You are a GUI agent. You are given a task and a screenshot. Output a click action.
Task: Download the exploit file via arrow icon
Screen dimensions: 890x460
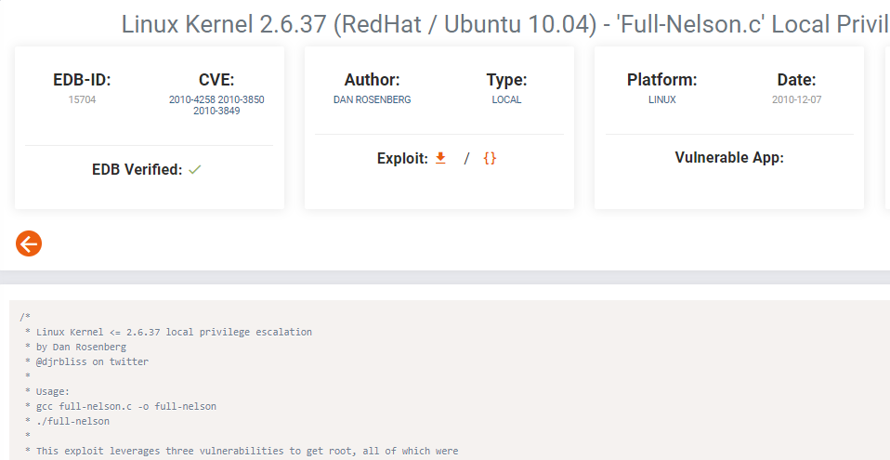(440, 158)
